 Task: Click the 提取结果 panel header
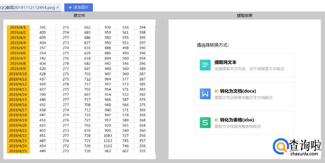(245, 16)
